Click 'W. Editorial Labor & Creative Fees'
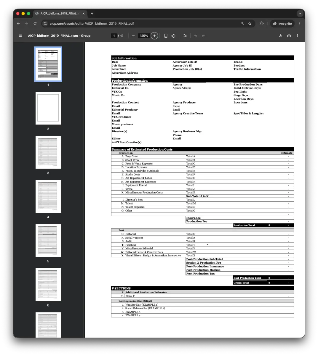The width and height of the screenshot is (318, 355). tap(142, 252)
